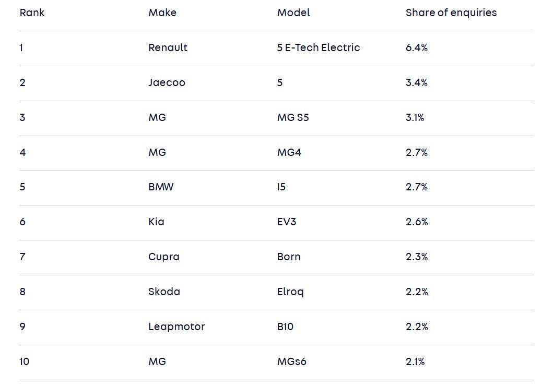Image resolution: width=541 pixels, height=388 pixels.
Task: Click the Model column header
Action: 293,13
